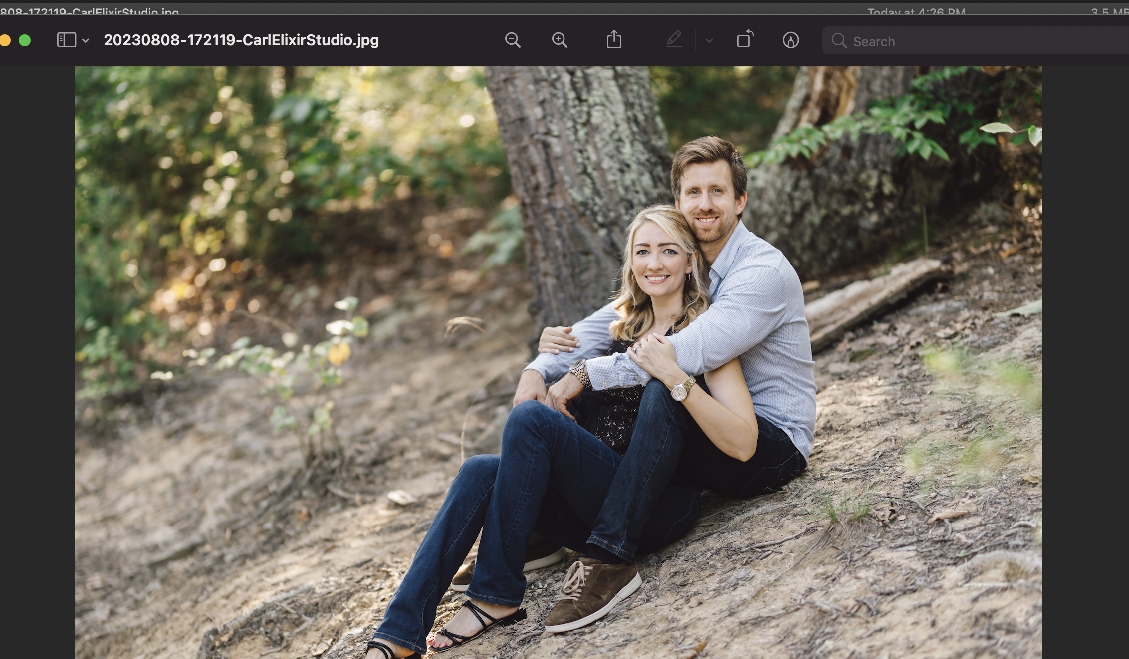
Task: Open the highlight color dropdown arrow
Action: (709, 41)
